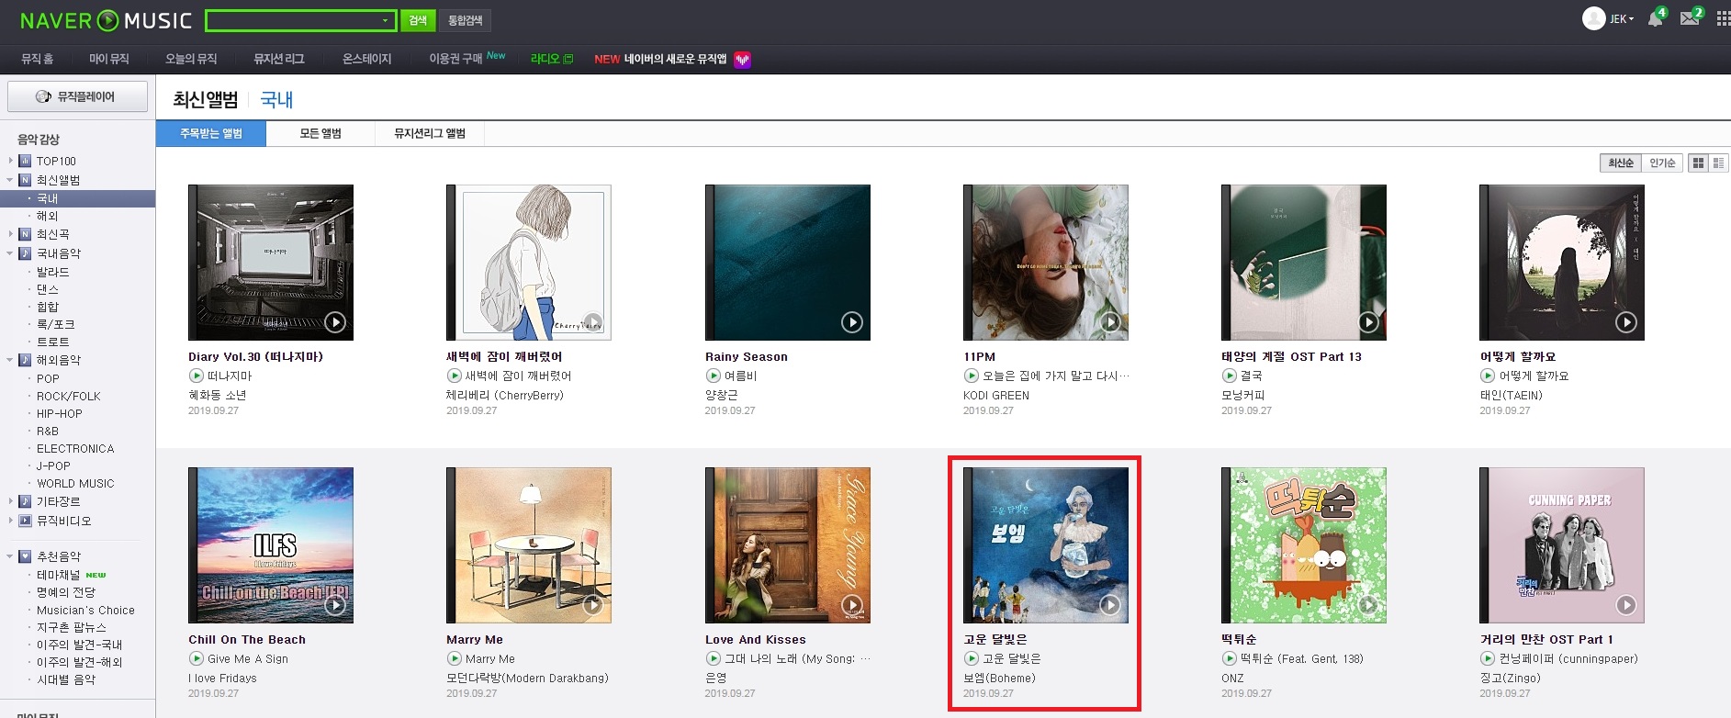Select 발라드 in the sidebar

pos(52,272)
